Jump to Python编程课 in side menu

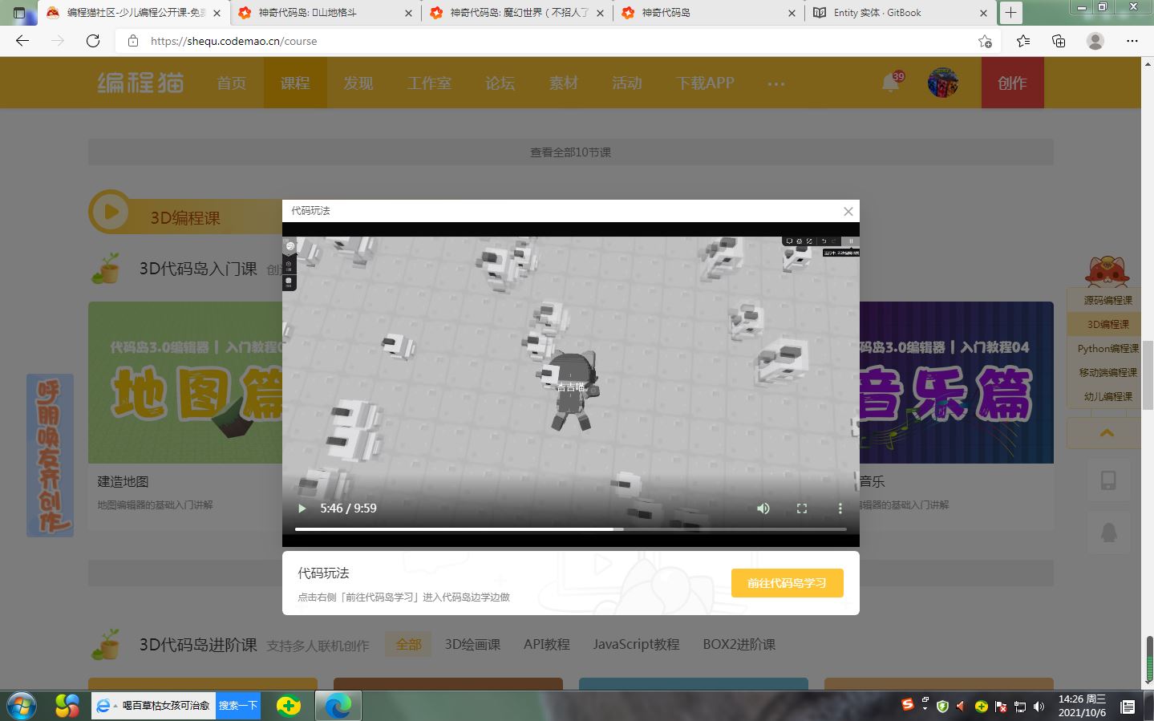1108,348
